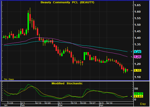
Task: Click the yellow arrow beside the 1.15 label
Action: pos(132,70)
